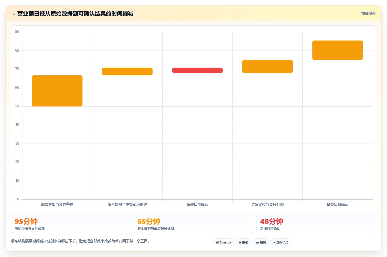Click the 表格 tag chip
This screenshot has height=257, width=387.
coord(243,242)
